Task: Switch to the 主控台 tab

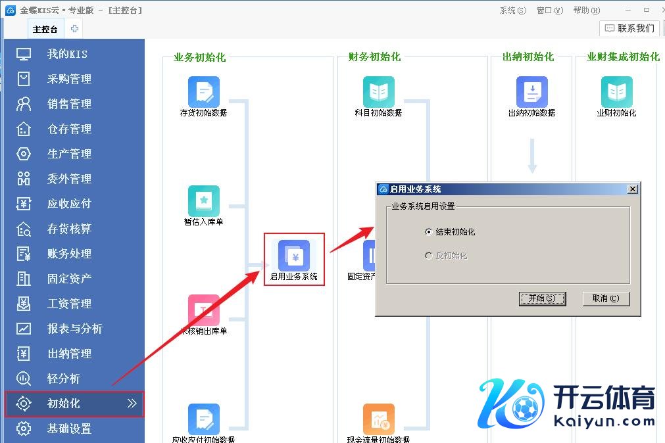Action: pyautogui.click(x=45, y=29)
